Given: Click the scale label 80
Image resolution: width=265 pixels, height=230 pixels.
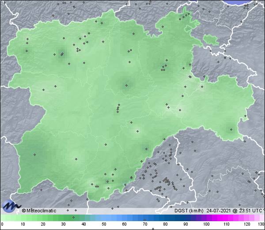Looking at the screenshot, I should click(166, 224).
